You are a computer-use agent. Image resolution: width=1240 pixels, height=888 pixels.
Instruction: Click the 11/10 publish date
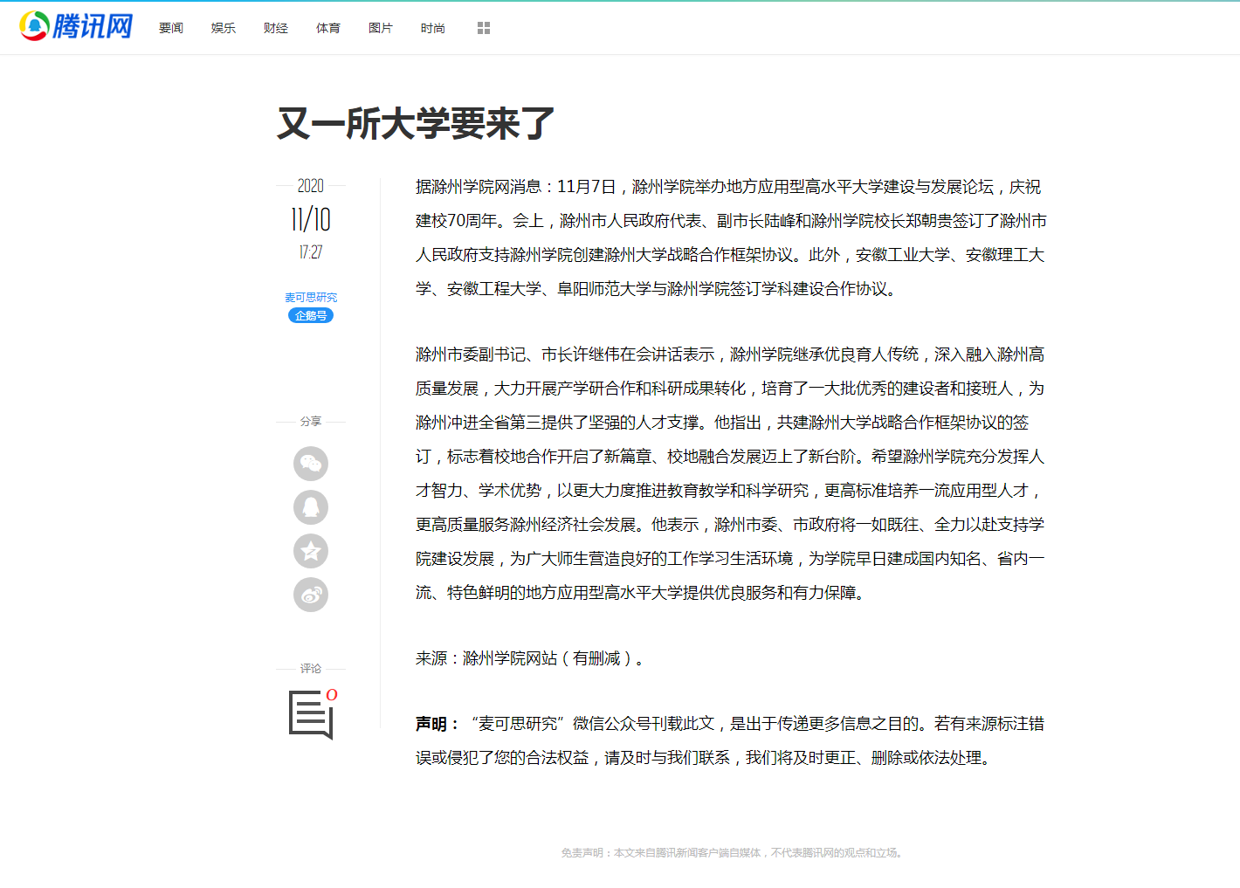311,219
